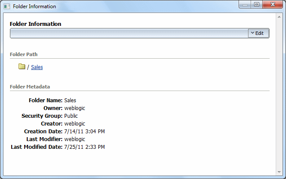The image size is (286, 179).
Task: Click the Owner value weblogic
Action: [75, 108]
